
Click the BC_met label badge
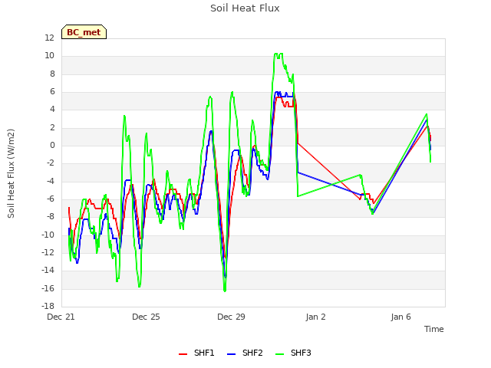tap(84, 32)
